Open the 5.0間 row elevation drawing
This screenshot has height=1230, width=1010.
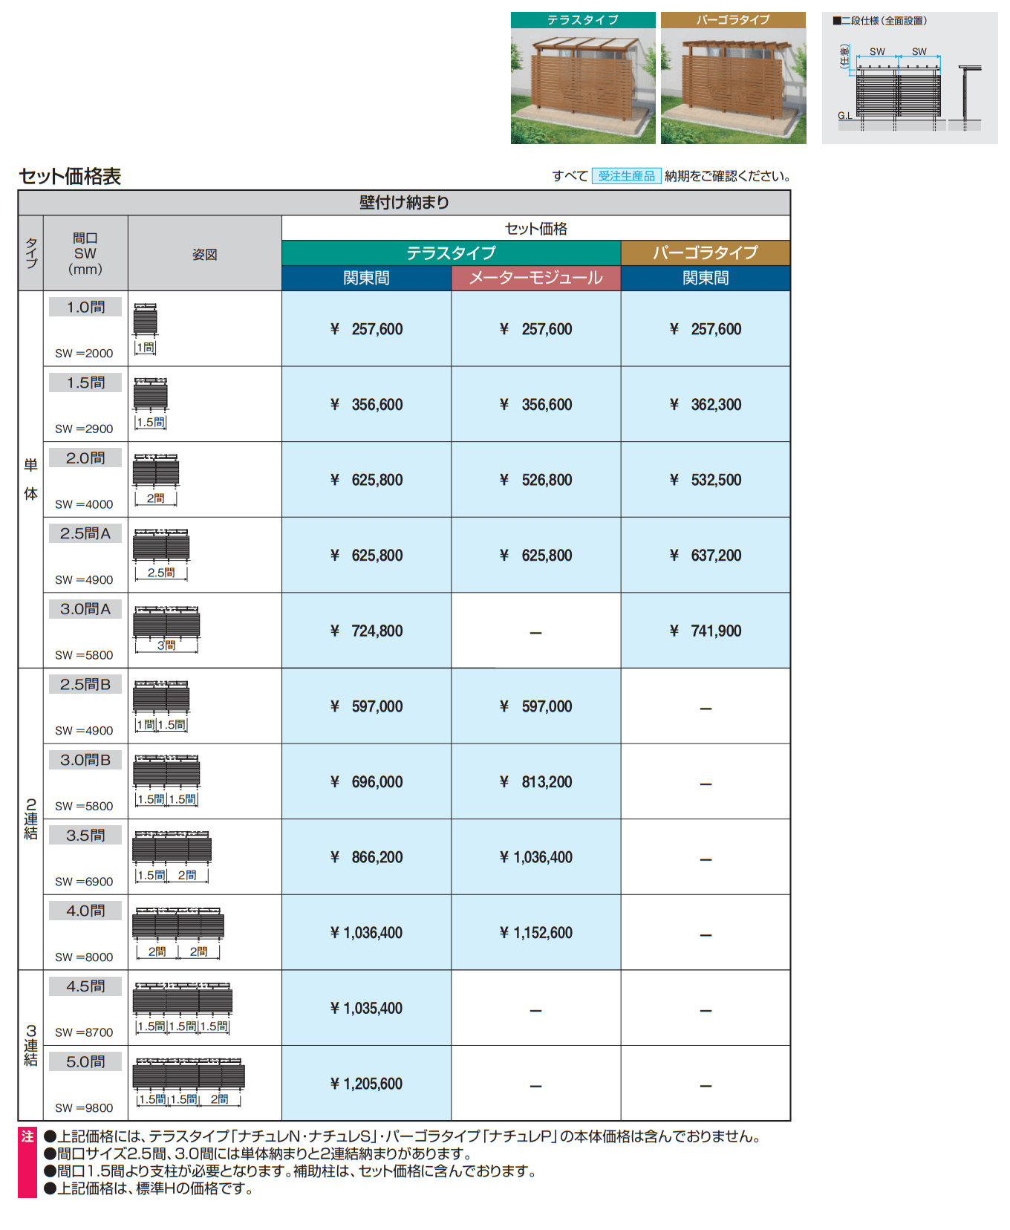pyautogui.click(x=189, y=1083)
